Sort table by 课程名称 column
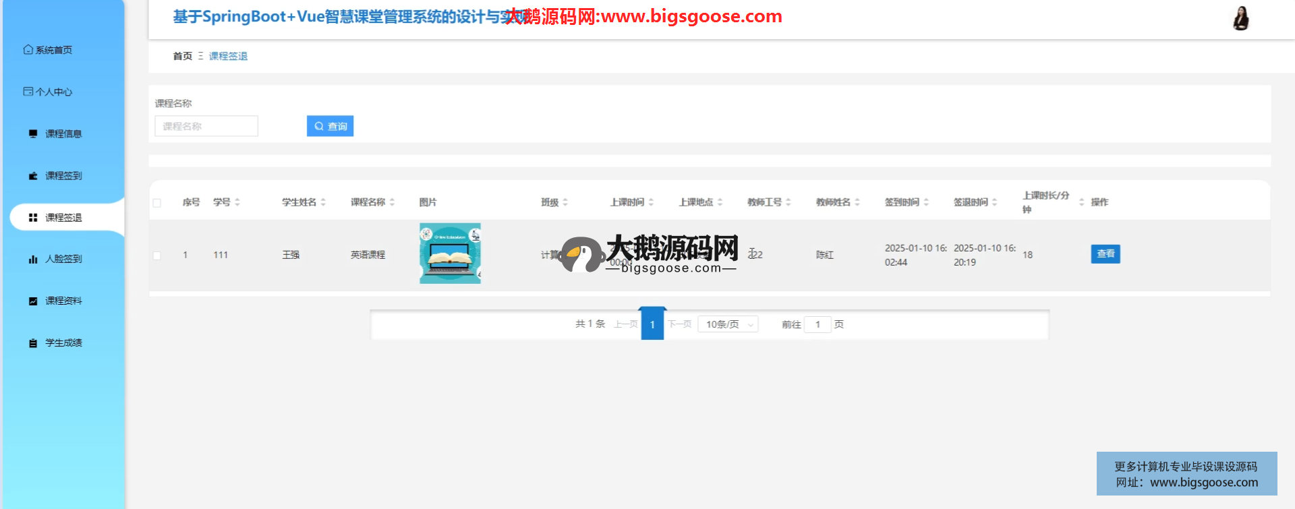 (x=392, y=202)
